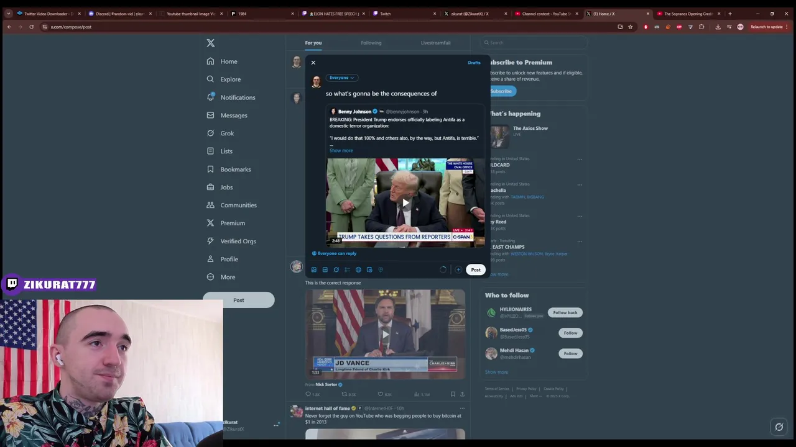Schedule the post with calendar icon

[x=369, y=270]
